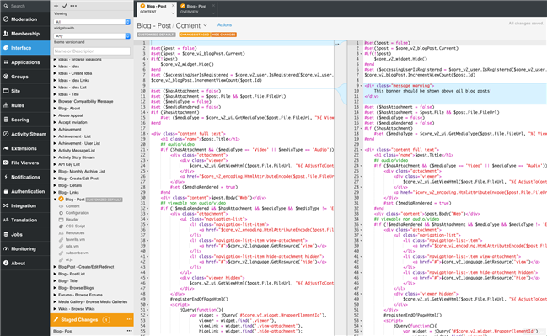Viewport: 547px width, 336px height.
Task: Click the Integration shuffle icon
Action: point(6,205)
